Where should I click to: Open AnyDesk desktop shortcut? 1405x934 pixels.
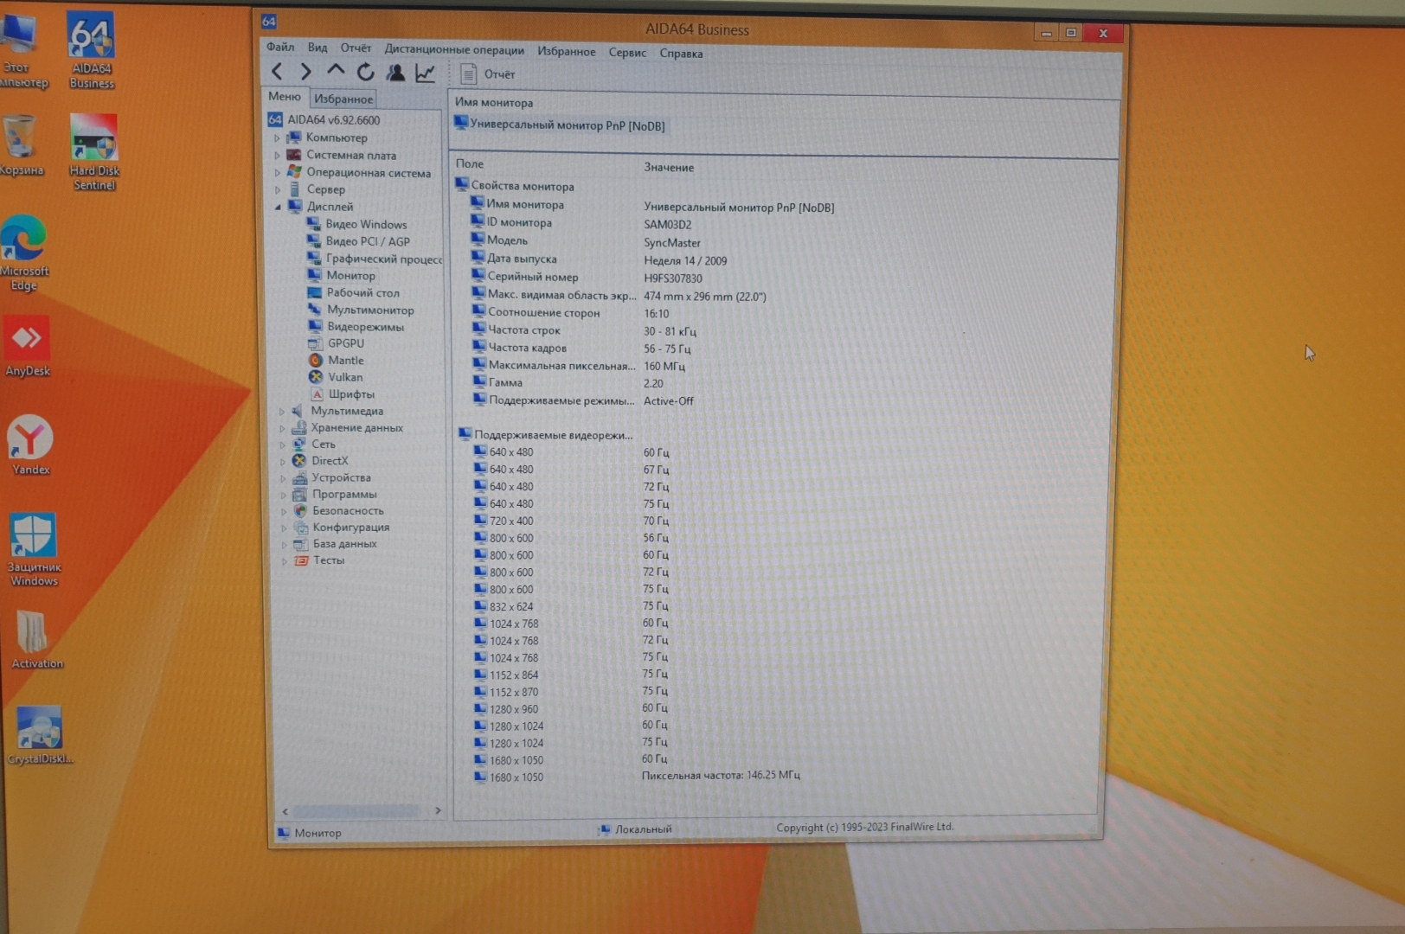click(x=27, y=347)
